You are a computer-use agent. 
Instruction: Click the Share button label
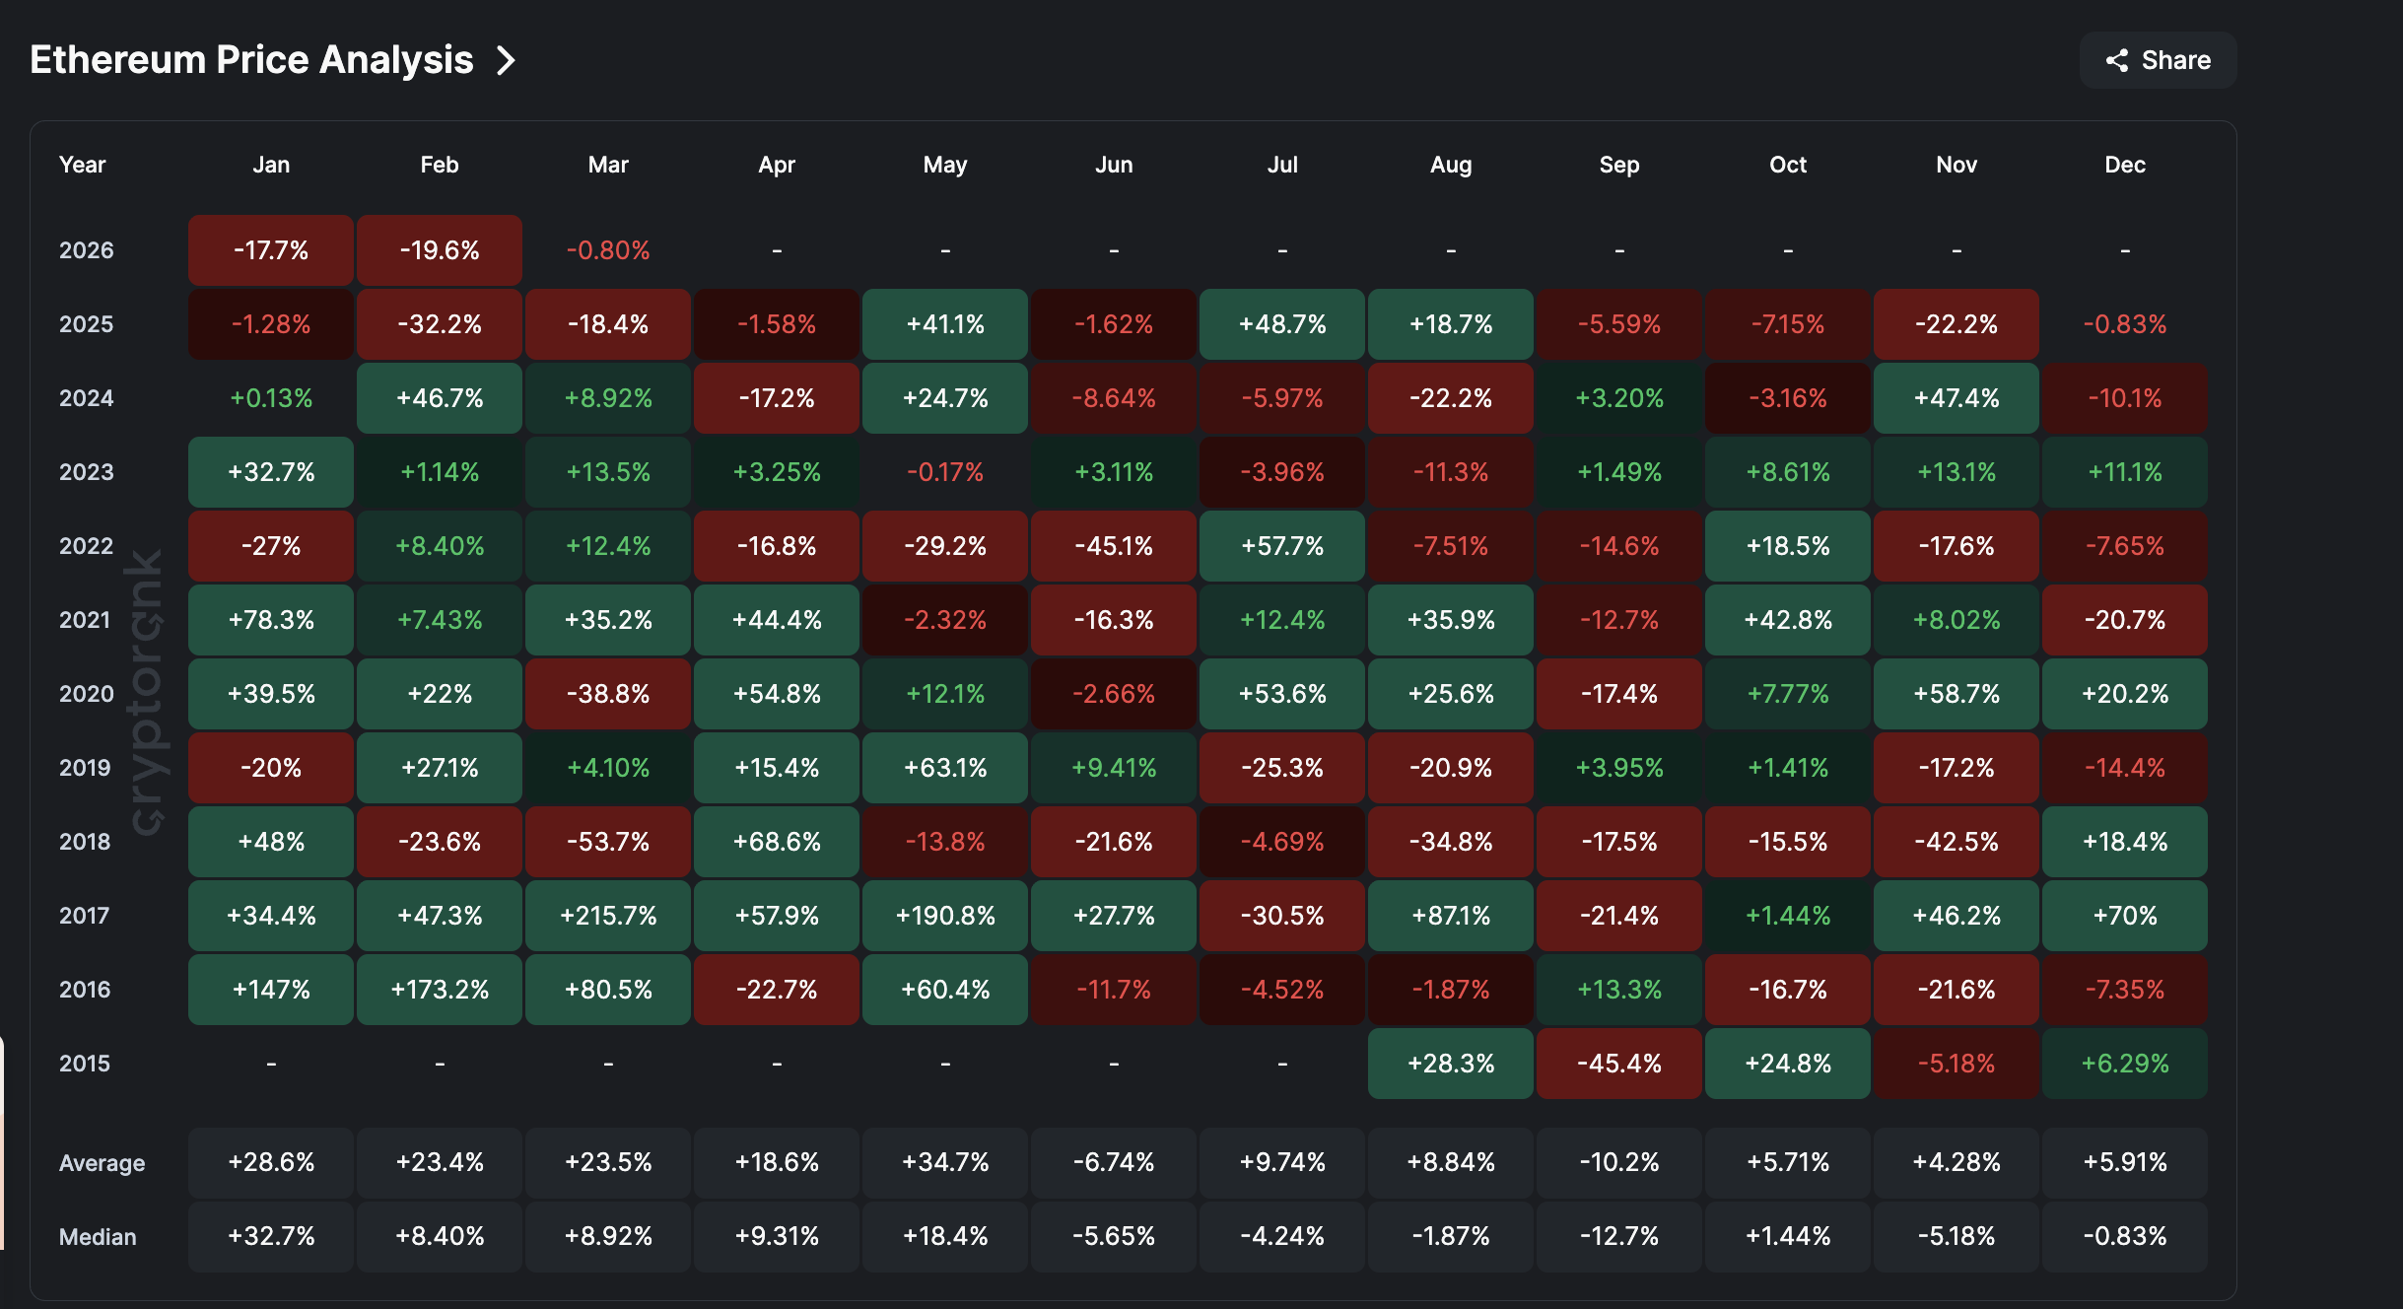tap(2178, 60)
